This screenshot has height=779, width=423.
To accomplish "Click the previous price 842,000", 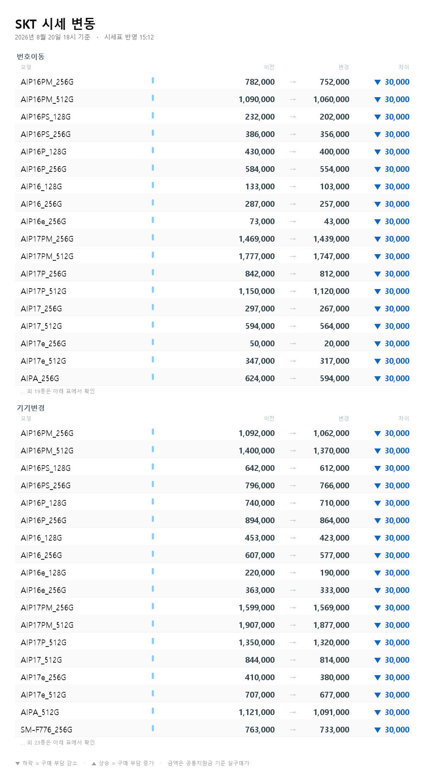I will click(x=260, y=274).
